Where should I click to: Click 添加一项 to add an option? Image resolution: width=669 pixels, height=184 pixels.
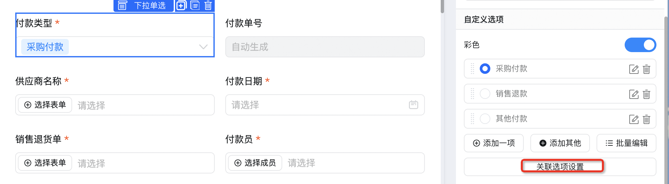(494, 143)
